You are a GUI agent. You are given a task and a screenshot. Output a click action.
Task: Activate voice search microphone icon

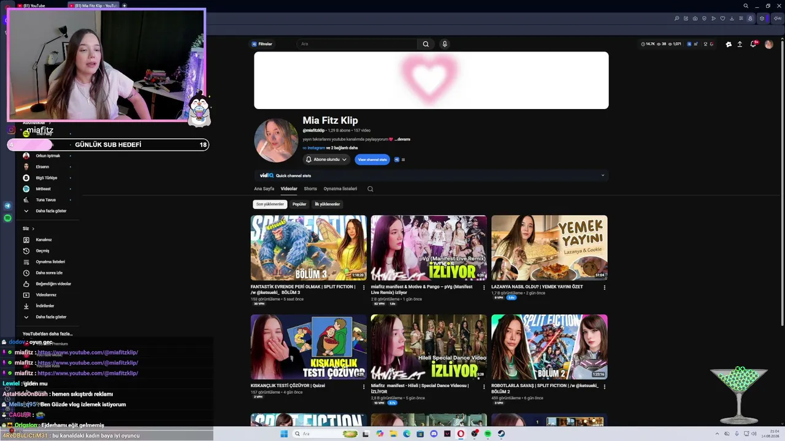[445, 44]
